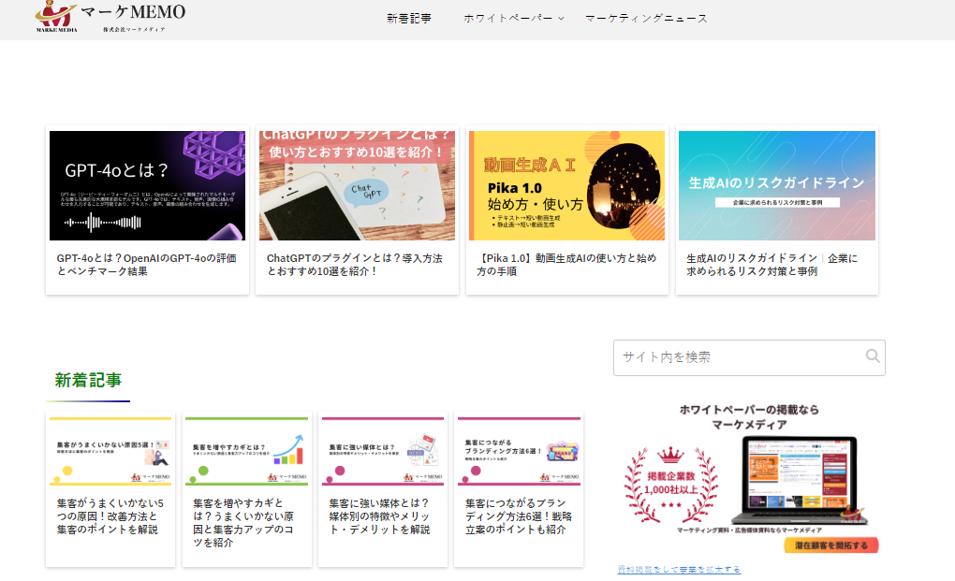
Task: Click the GPT-4o benchmark article title link
Action: (147, 265)
